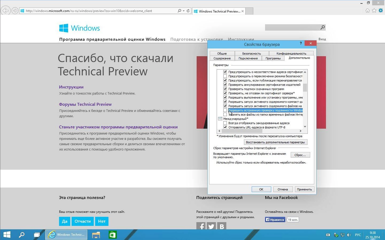Click the Вход sign-in link

(322, 39)
